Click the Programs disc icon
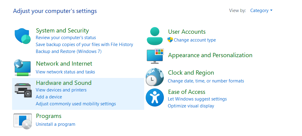Image resolution: width=302 pixels, height=136 pixels. click(23, 121)
